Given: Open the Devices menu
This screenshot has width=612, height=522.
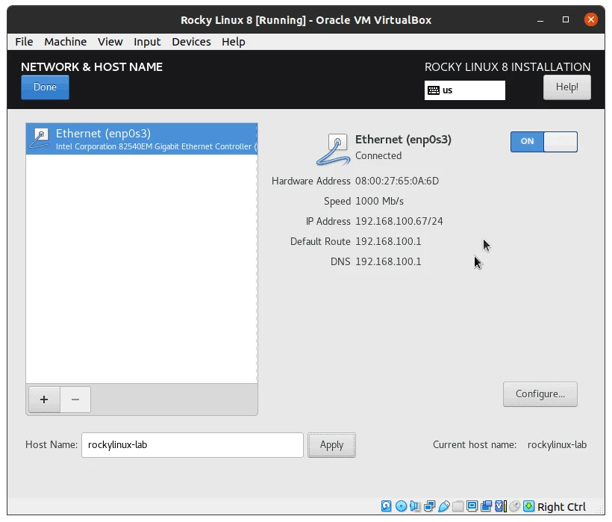Looking at the screenshot, I should (x=191, y=42).
